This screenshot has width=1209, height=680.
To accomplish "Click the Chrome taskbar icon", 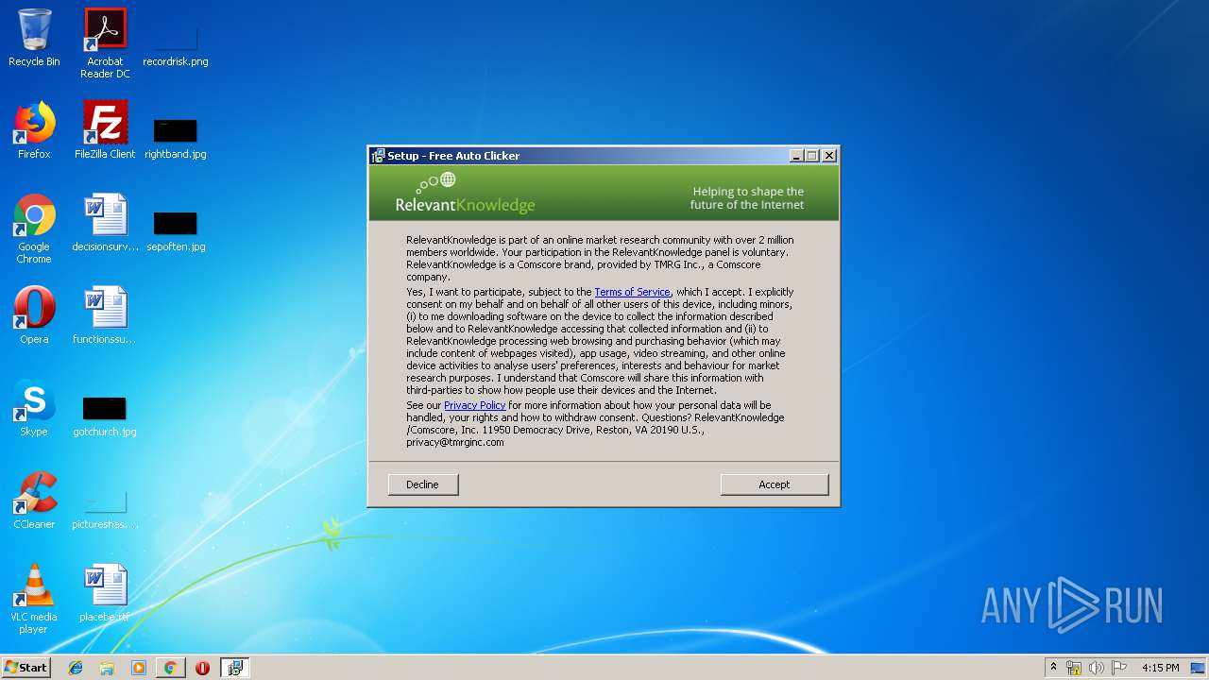I will click(170, 668).
